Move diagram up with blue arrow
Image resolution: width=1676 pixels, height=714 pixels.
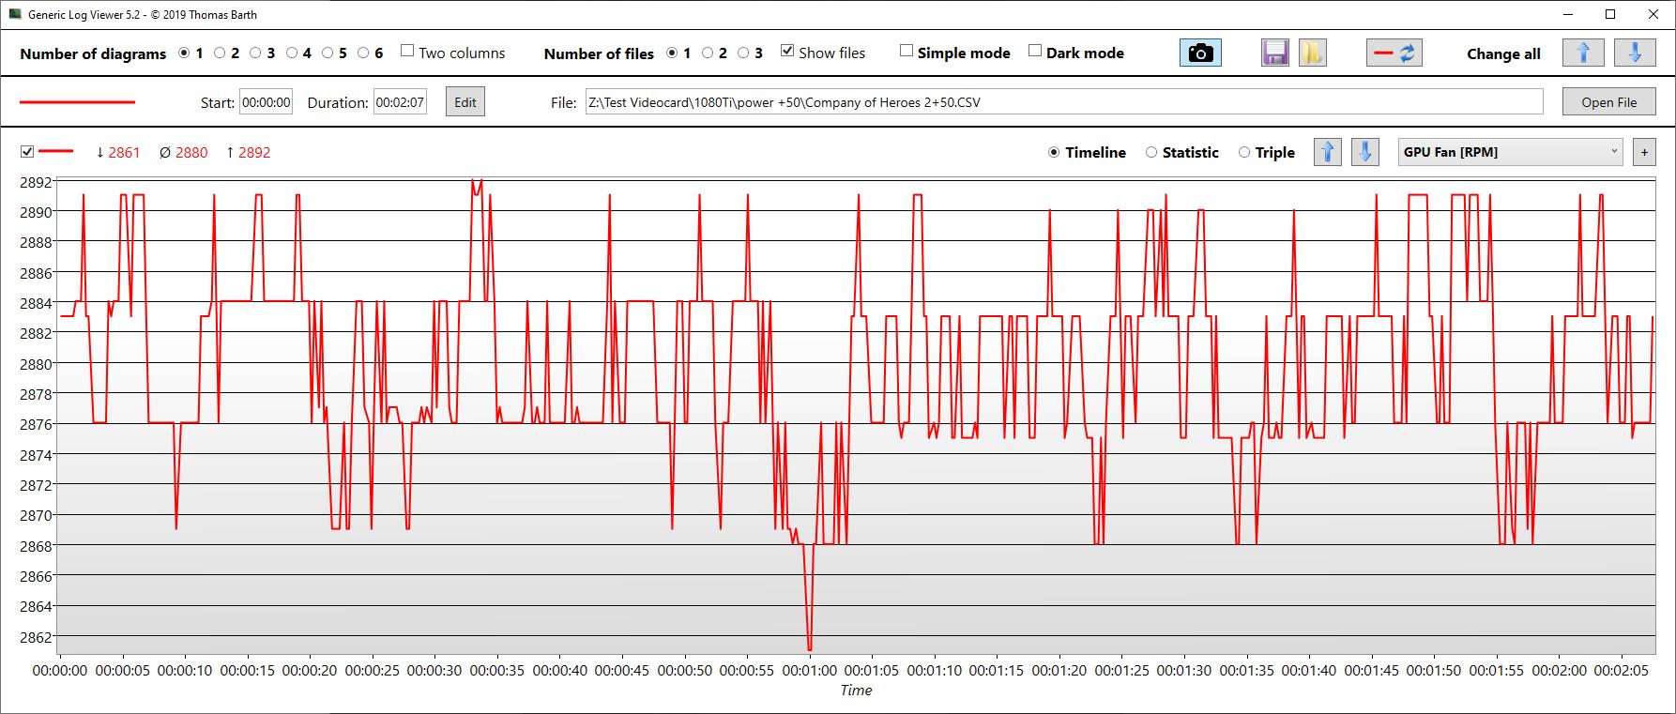[x=1327, y=152]
